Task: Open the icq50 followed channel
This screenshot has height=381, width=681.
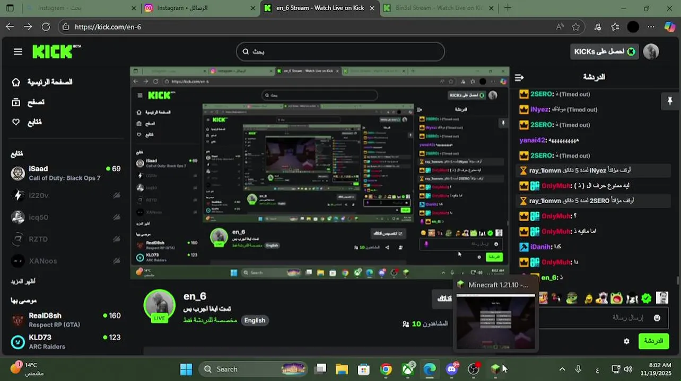Action: 66,217
